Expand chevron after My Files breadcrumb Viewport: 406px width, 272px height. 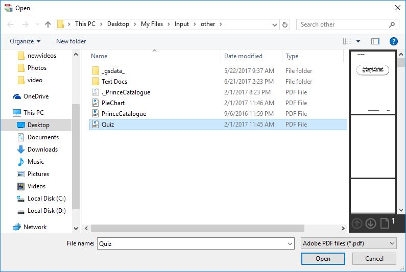pyautogui.click(x=169, y=24)
